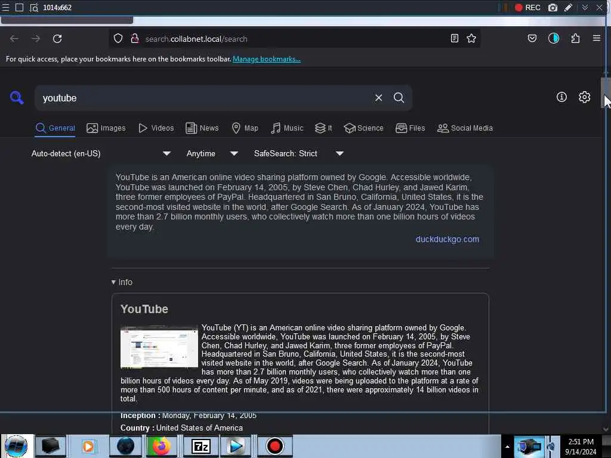
Task: Click the browser forward arrow
Action: pos(36,39)
